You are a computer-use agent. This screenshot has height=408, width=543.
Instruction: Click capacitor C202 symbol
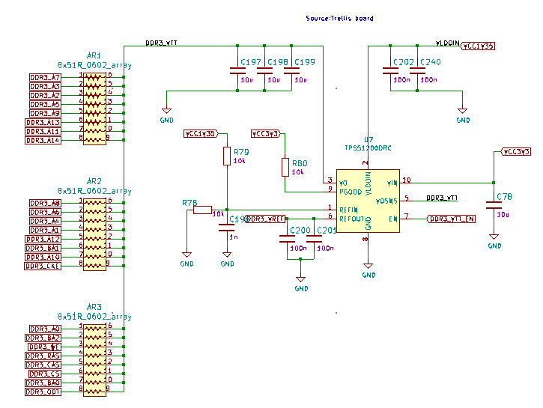[x=390, y=72]
